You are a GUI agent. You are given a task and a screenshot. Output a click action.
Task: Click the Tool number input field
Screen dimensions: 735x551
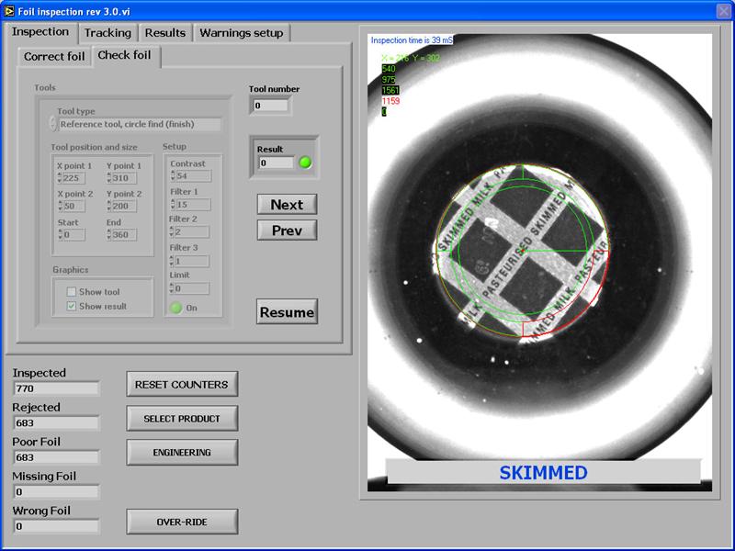(x=271, y=106)
